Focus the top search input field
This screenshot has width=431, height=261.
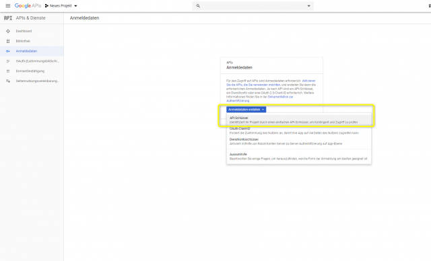pos(253,6)
